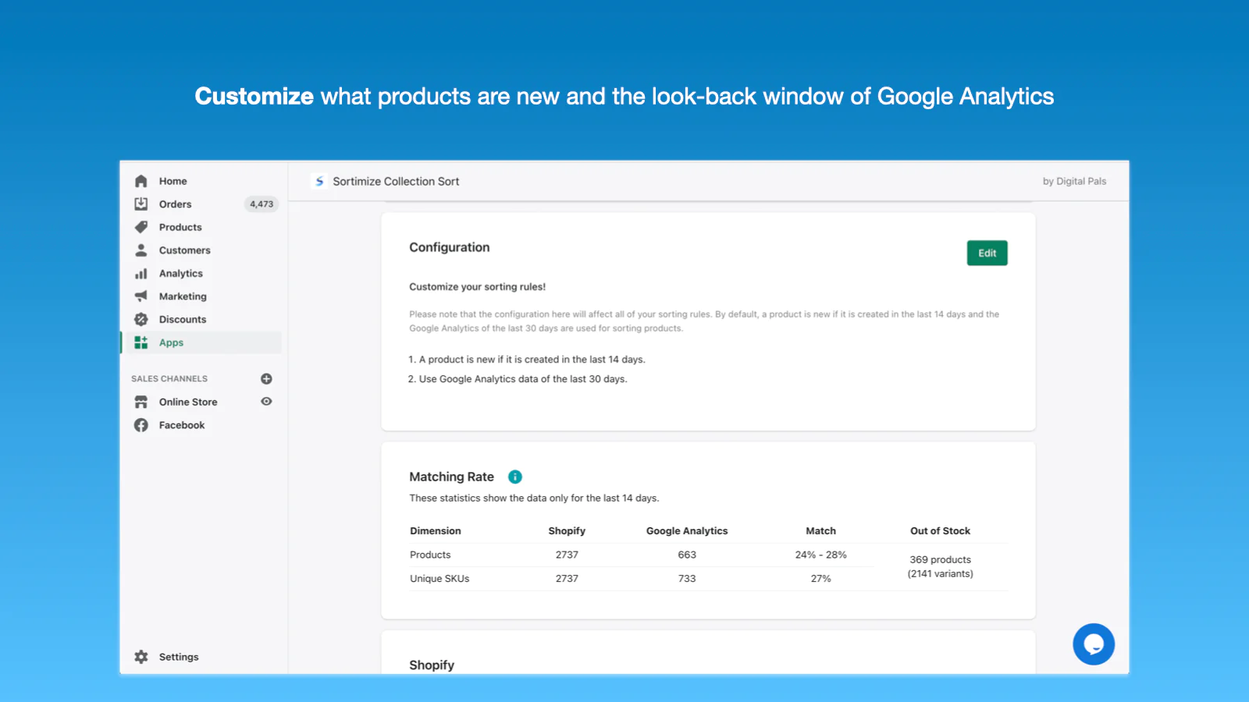Click the Out of Stock header
1249x702 pixels.
[x=940, y=530]
